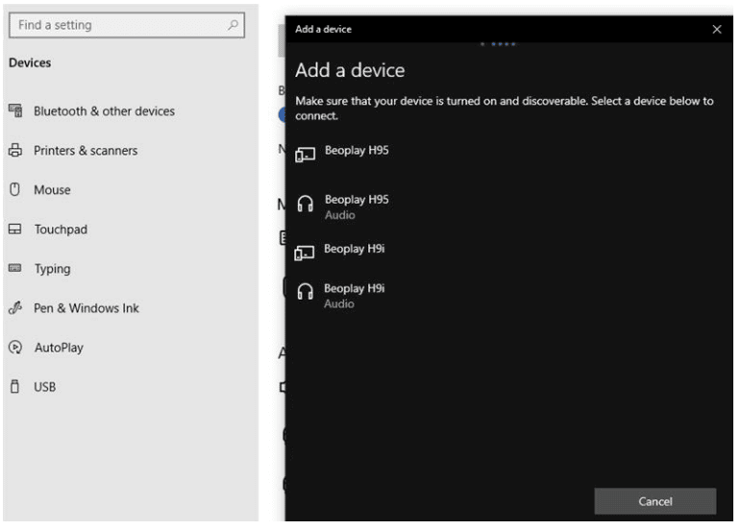Focus the Find a setting search box

[127, 25]
